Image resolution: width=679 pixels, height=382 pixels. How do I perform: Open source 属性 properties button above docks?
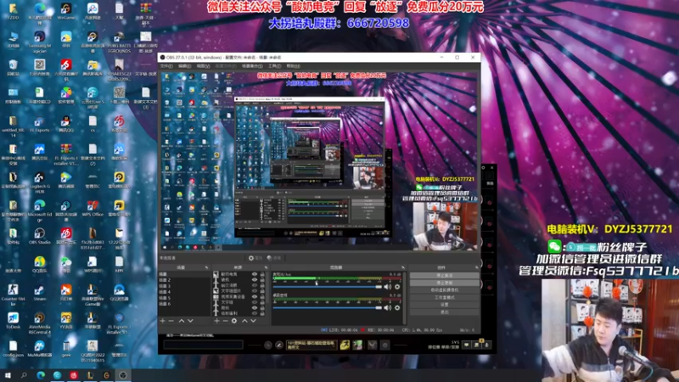[x=255, y=258]
